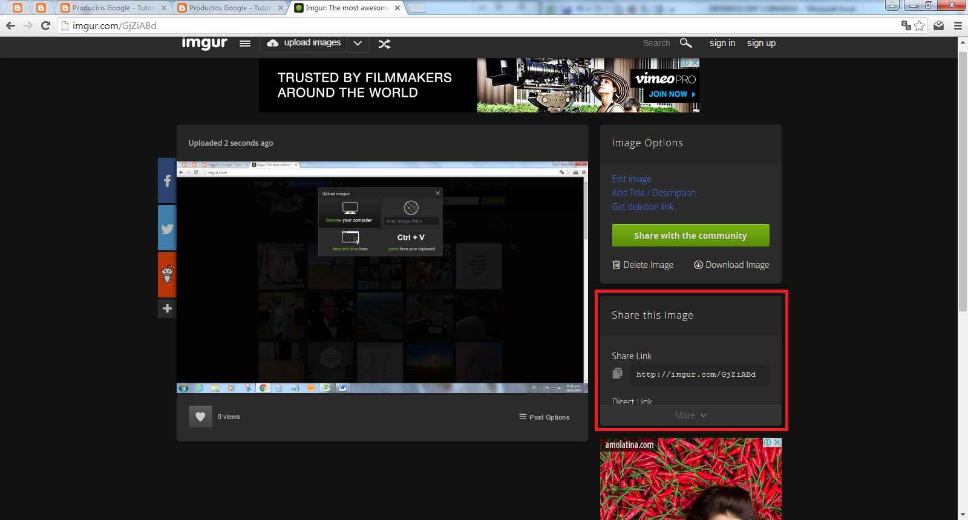Click the page vertical scrollbar
Viewport: 968px width, 520px height.
tap(963, 181)
